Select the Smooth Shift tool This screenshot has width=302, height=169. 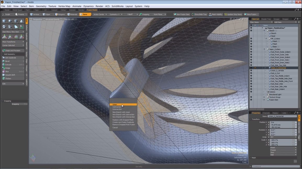tap(10, 75)
